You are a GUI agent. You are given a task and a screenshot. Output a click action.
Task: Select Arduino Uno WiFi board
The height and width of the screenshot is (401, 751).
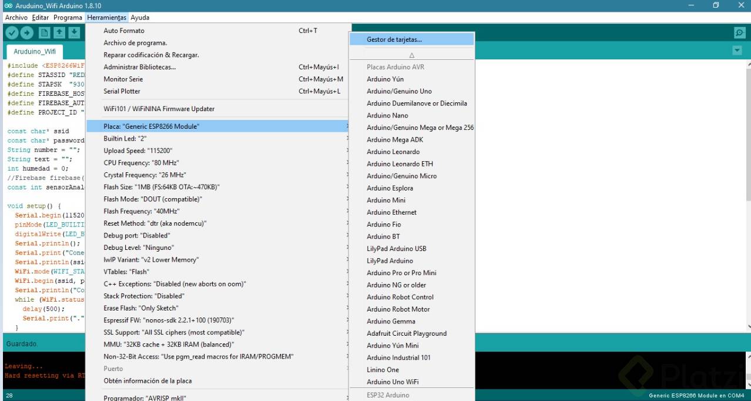(411, 382)
